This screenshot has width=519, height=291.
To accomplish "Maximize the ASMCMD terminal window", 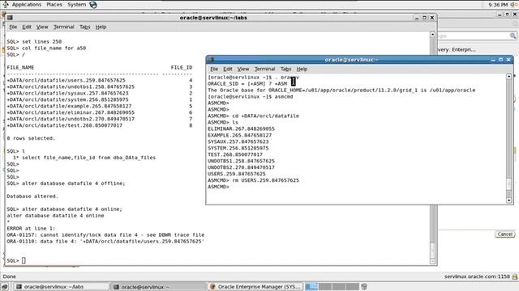I will pos(501,60).
